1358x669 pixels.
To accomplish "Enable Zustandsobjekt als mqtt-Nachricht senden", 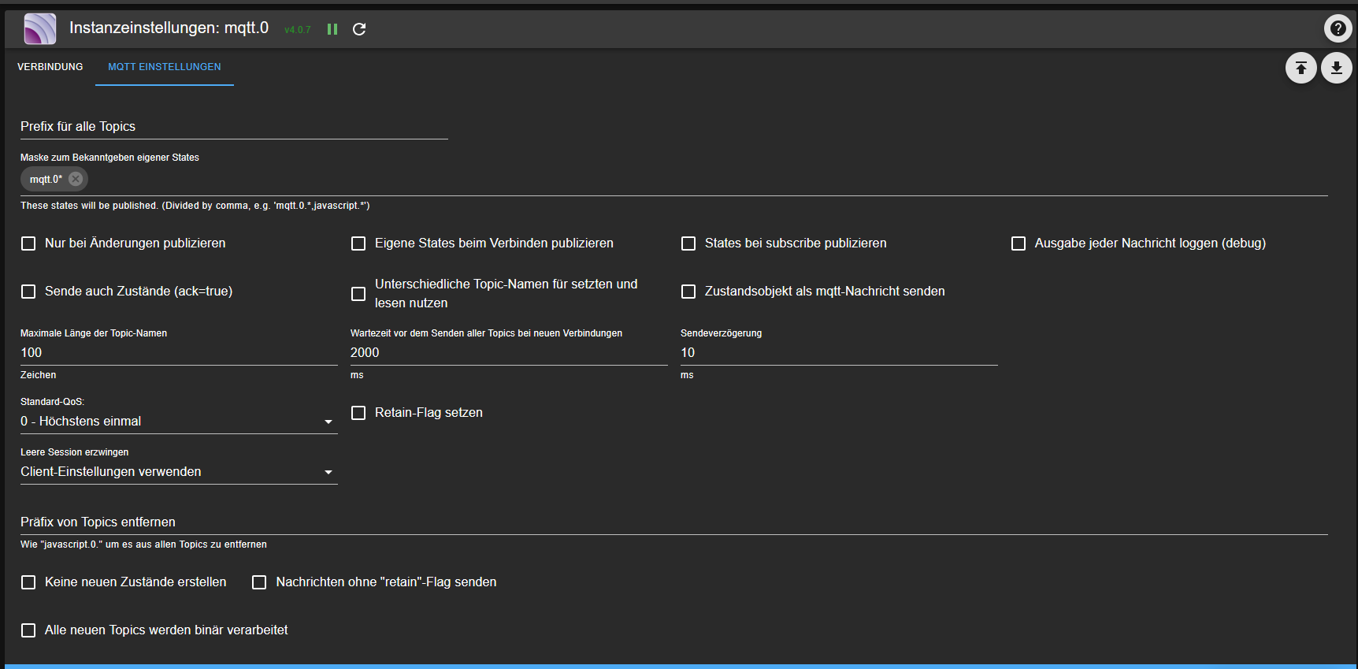I will [x=688, y=292].
